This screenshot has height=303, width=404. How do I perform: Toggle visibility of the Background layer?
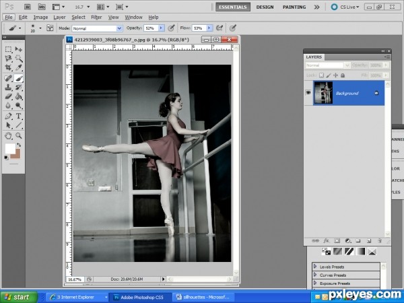(308, 93)
